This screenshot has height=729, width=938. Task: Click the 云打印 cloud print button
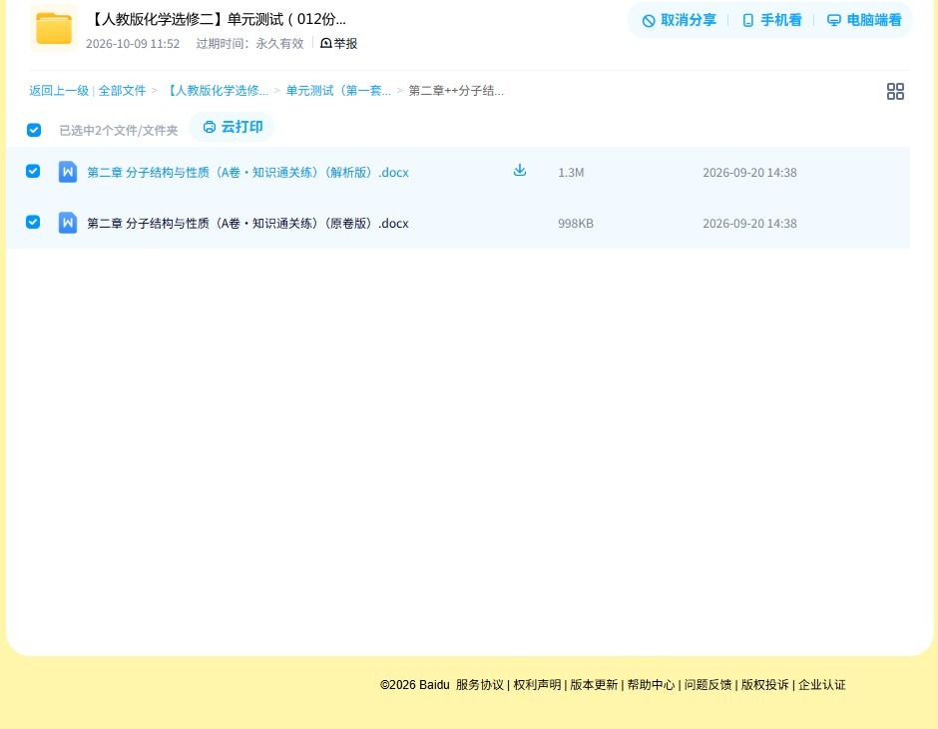point(233,127)
